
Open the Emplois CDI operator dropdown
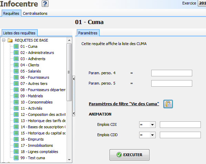pyautogui.click(x=152, y=125)
